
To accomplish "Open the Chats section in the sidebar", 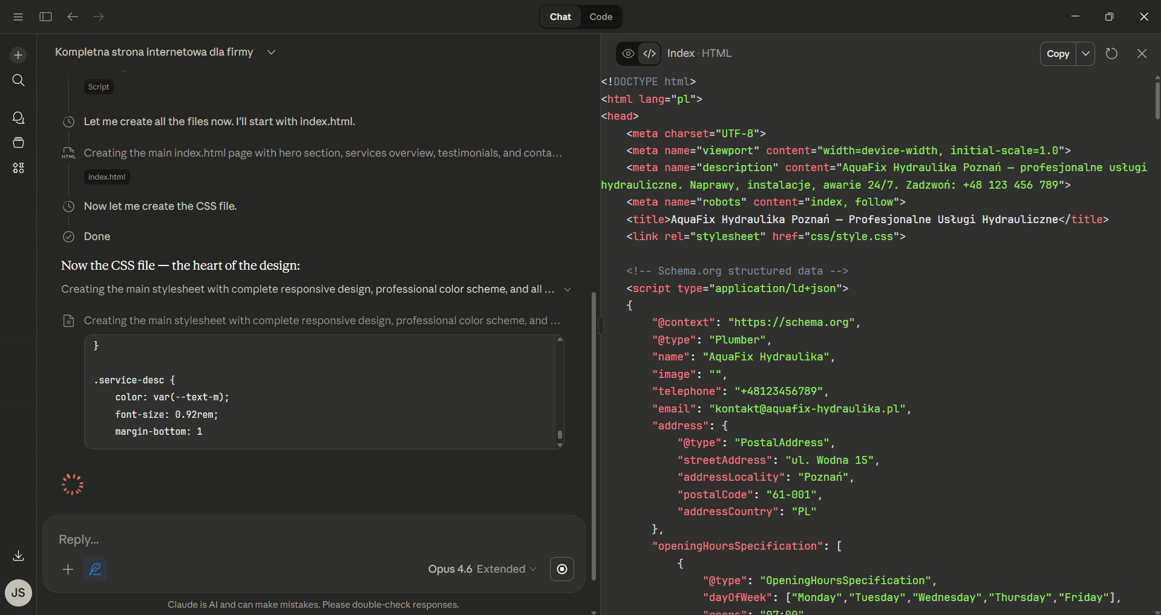I will coord(18,117).
